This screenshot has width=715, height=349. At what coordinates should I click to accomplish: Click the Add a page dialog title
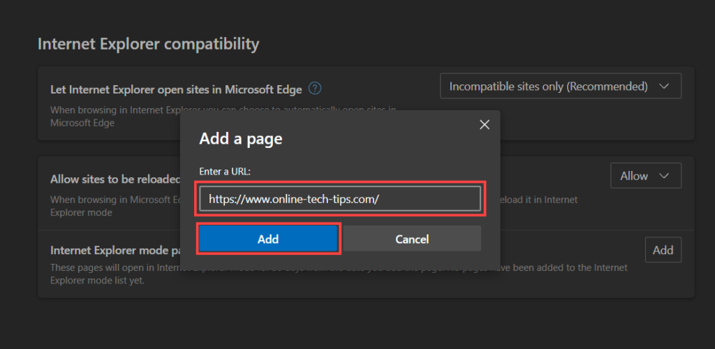pos(241,139)
